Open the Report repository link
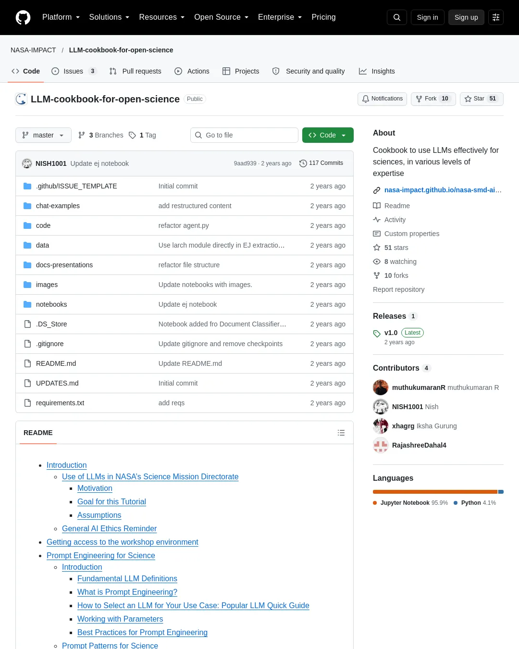The height and width of the screenshot is (649, 519). tap(398, 289)
